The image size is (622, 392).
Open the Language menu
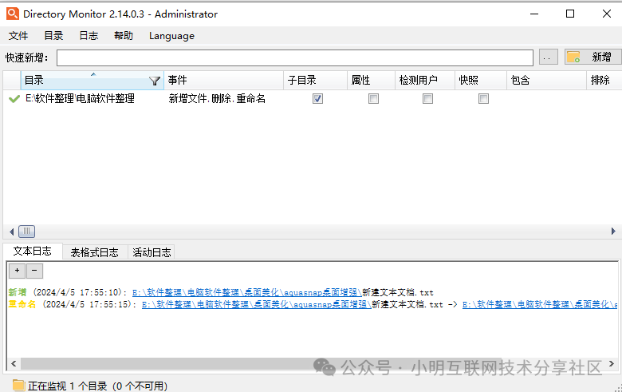(x=171, y=36)
